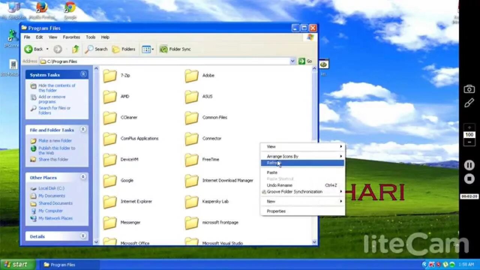Launch Folder Sync from toolbar

point(175,49)
